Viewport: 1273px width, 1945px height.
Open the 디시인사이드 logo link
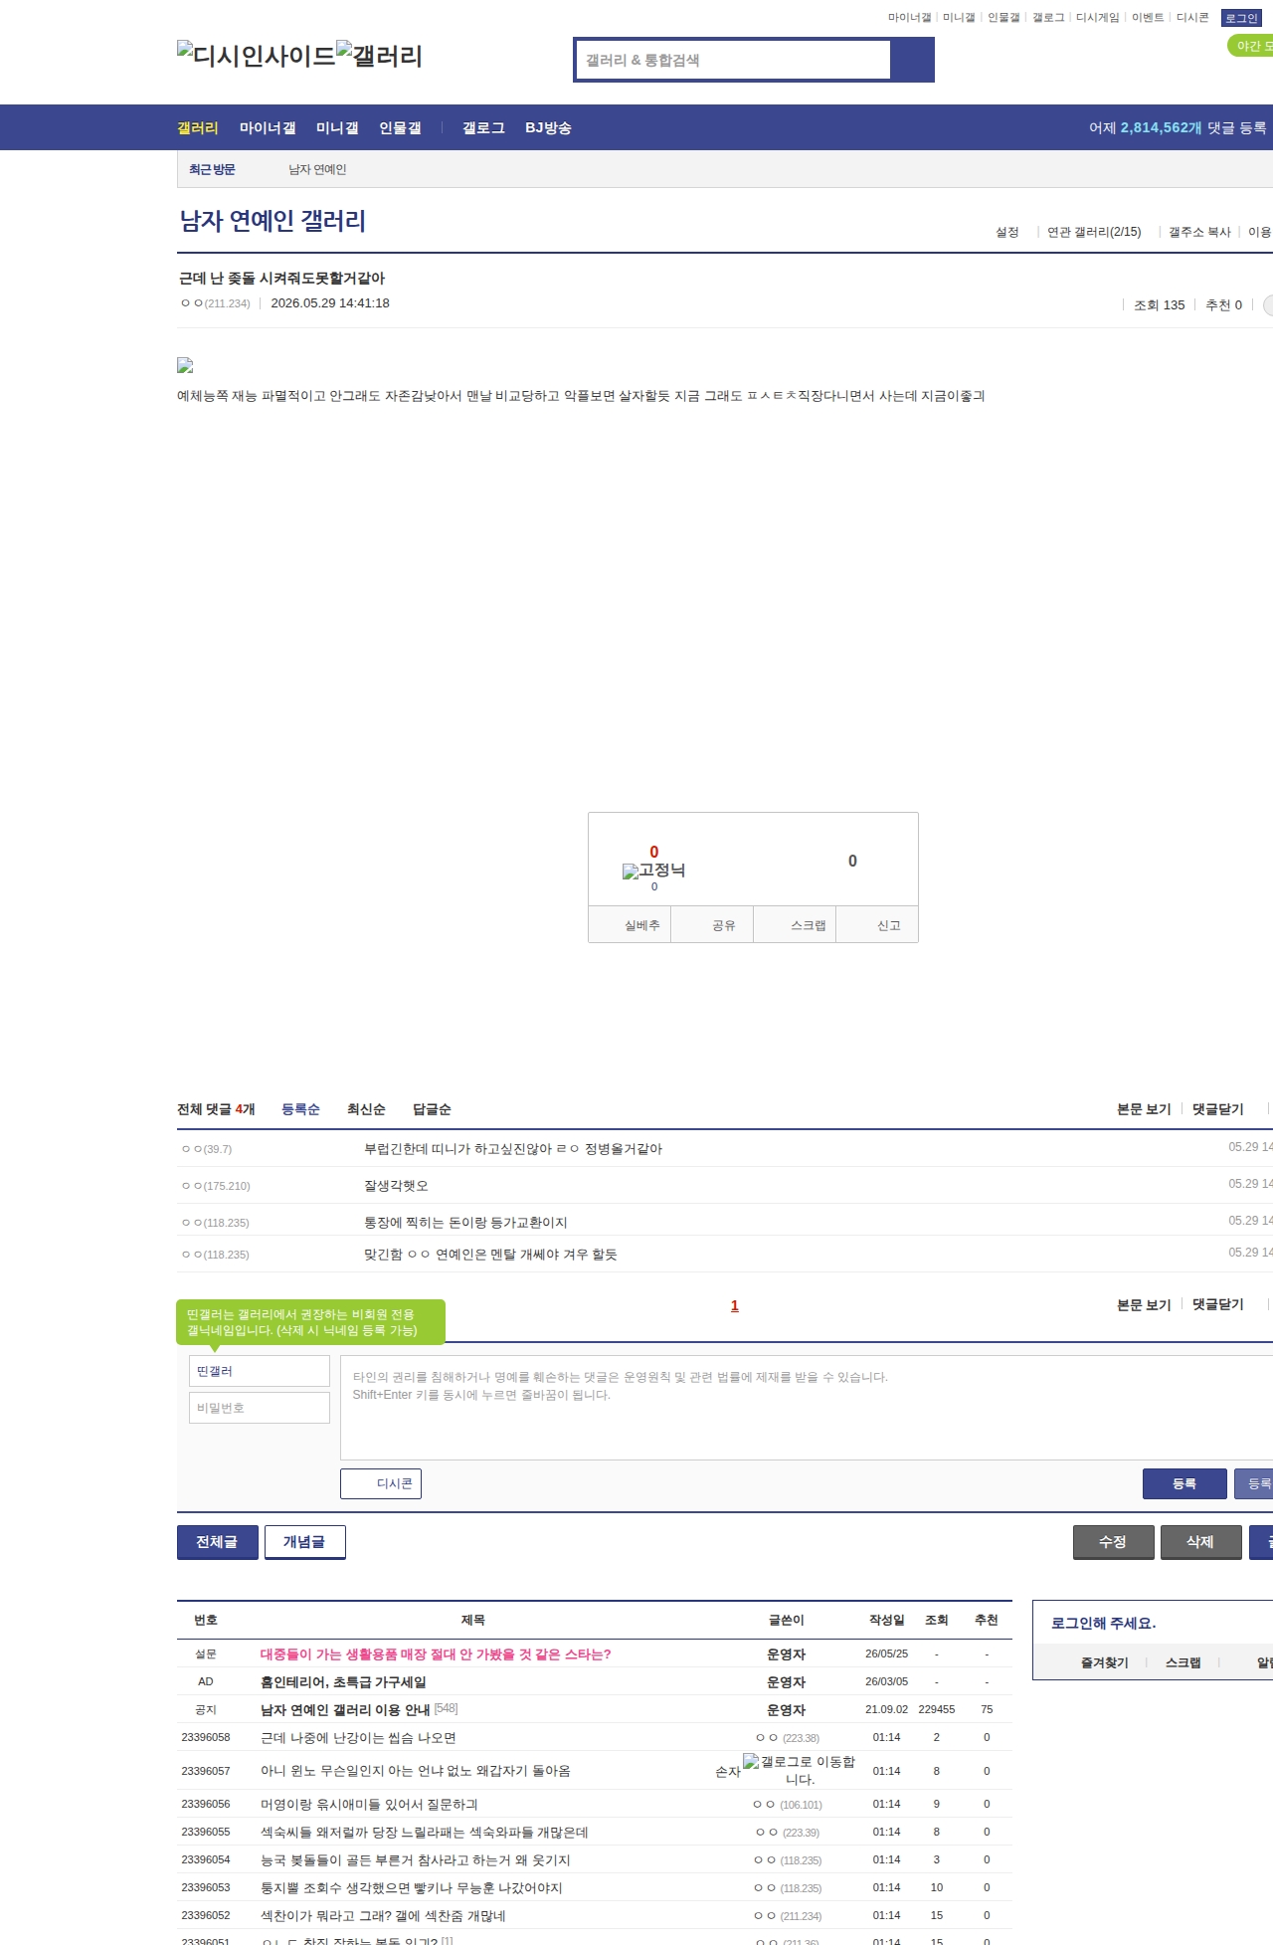point(257,55)
